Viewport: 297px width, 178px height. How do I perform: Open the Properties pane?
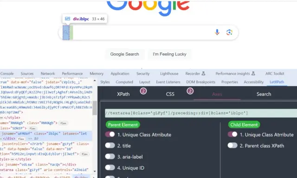(230, 82)
